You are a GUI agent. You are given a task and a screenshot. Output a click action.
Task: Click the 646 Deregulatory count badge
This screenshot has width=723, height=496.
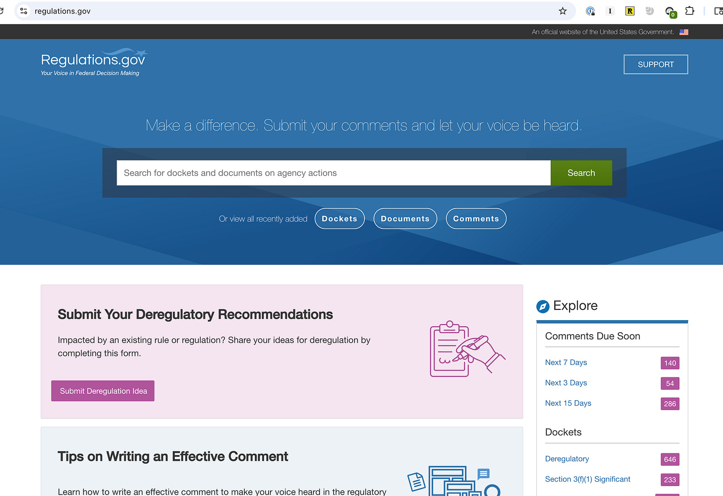670,459
